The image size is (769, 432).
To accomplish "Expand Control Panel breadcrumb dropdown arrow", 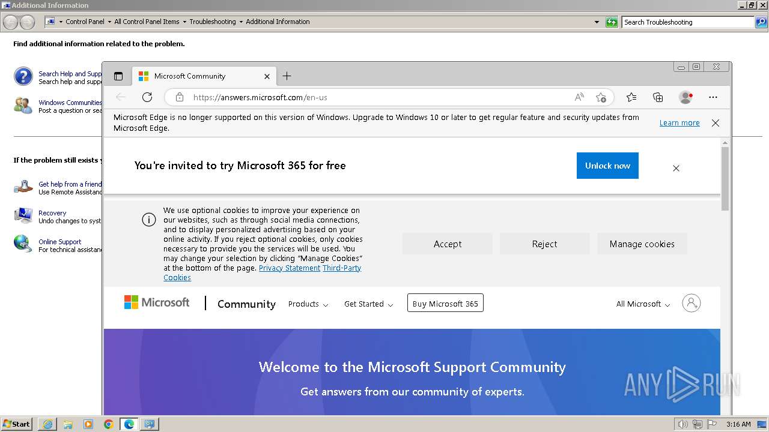I will 109,22.
